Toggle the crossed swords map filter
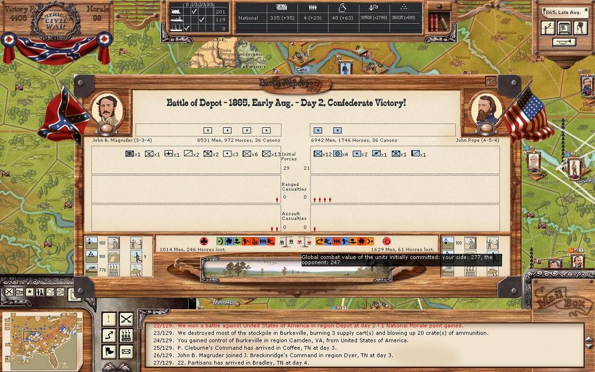 (x=10, y=292)
